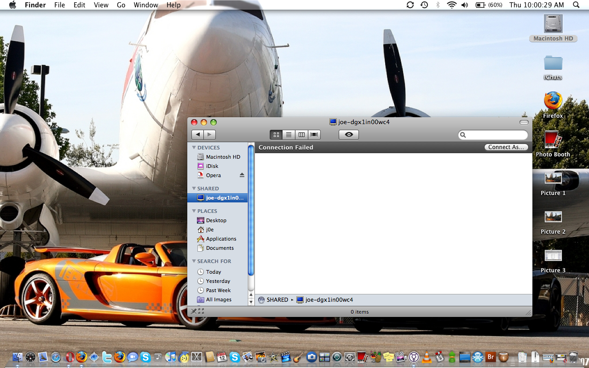Screen dimensions: 589x368
Task: Open Address Book from the Dock
Action: click(209, 357)
